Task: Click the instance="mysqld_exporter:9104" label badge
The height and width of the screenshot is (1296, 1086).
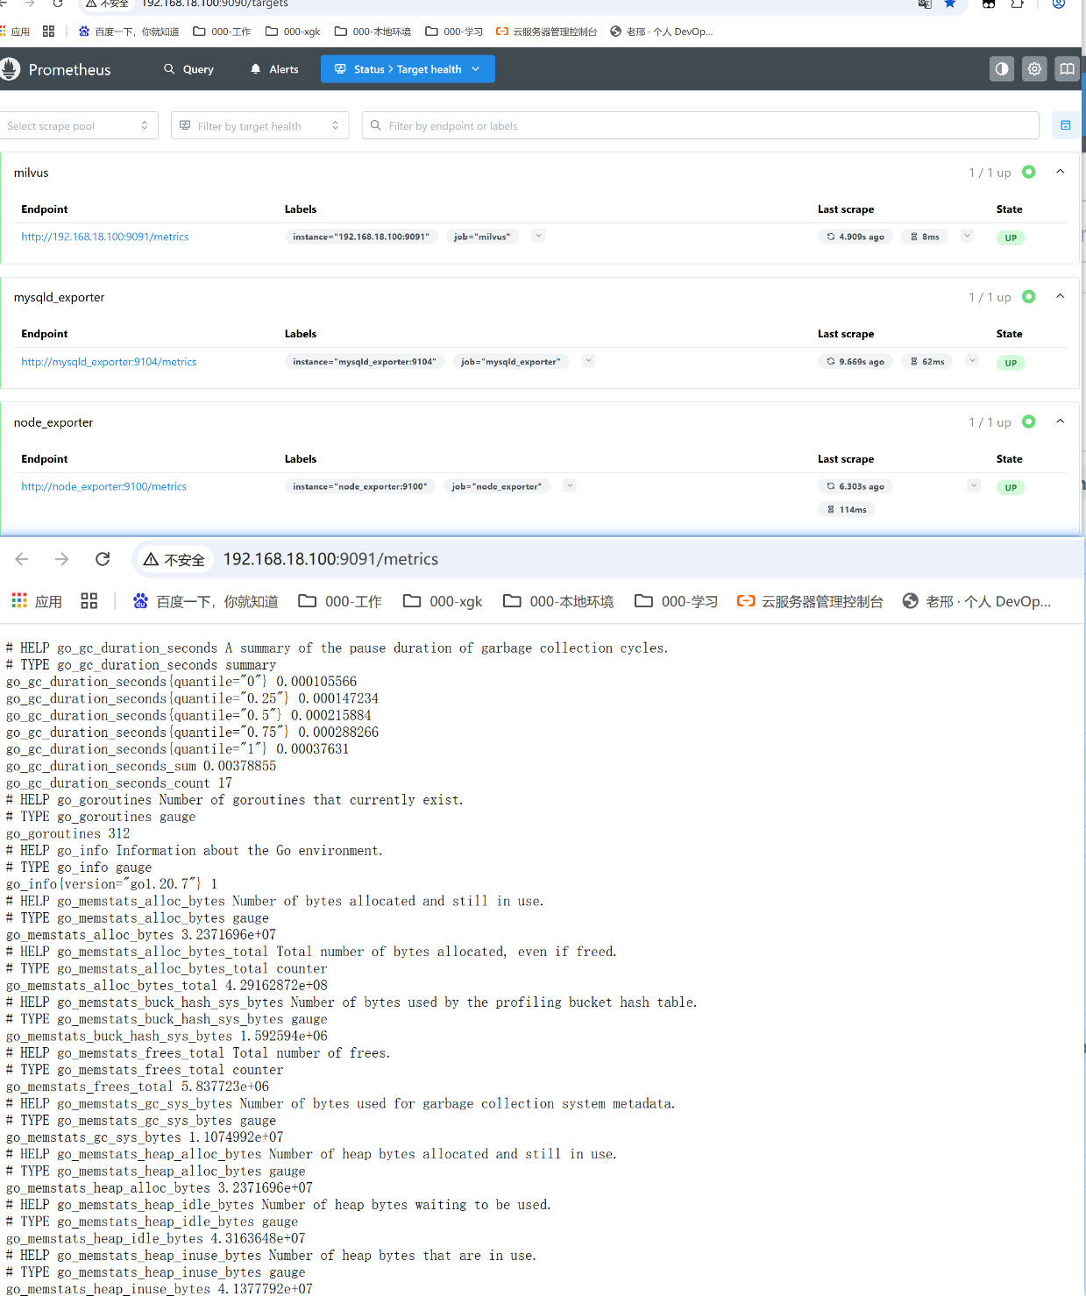Action: coord(365,361)
